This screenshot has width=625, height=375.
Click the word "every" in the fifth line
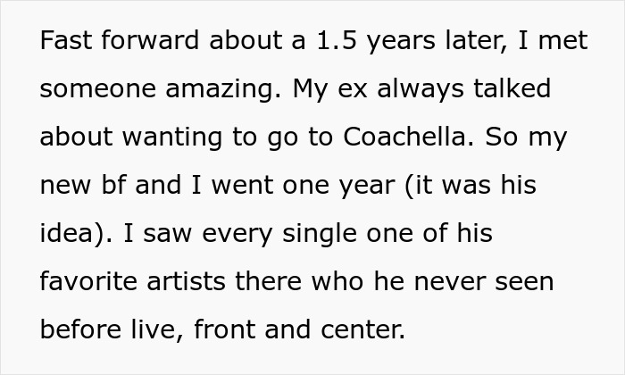(237, 235)
